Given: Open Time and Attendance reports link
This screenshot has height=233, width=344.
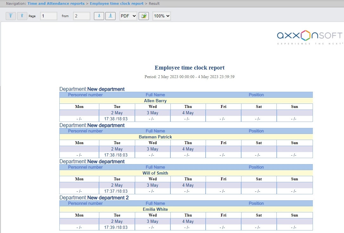Looking at the screenshot, I should [56, 3].
